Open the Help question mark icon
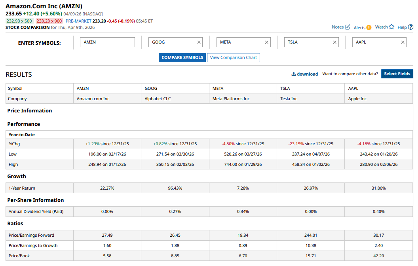Viewport: 418px width, 266px height. click(x=410, y=27)
